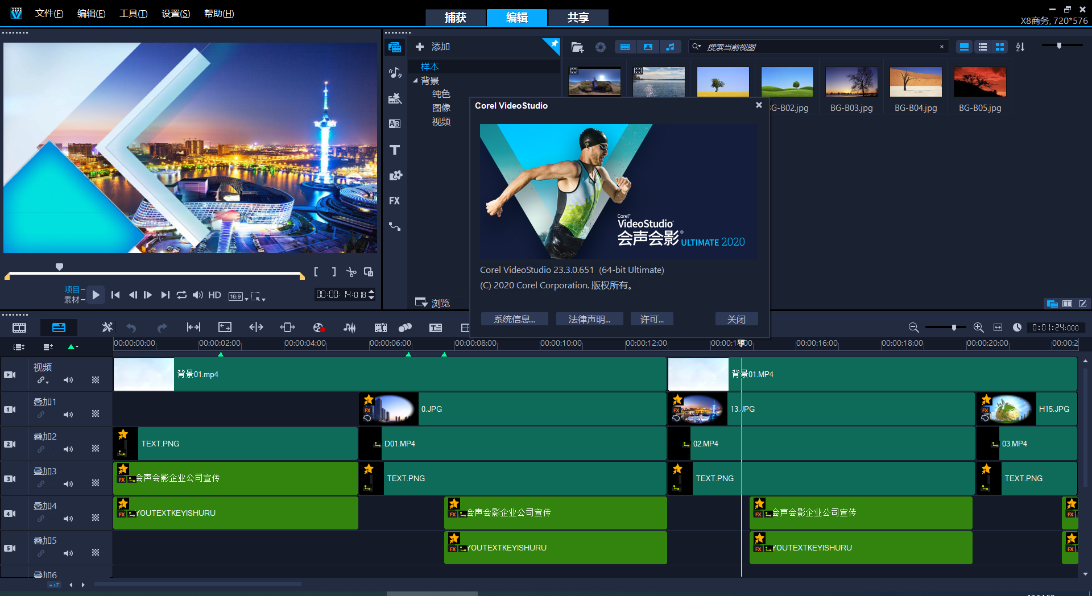Open the Subtitle Editor icon
Viewport: 1092px width, 596px height.
point(436,328)
